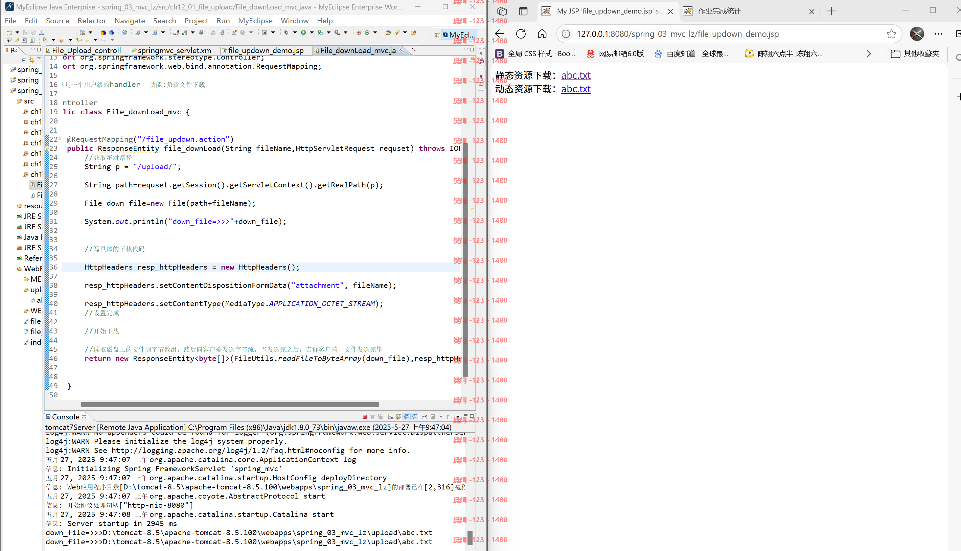Click the browser home icon

point(542,34)
